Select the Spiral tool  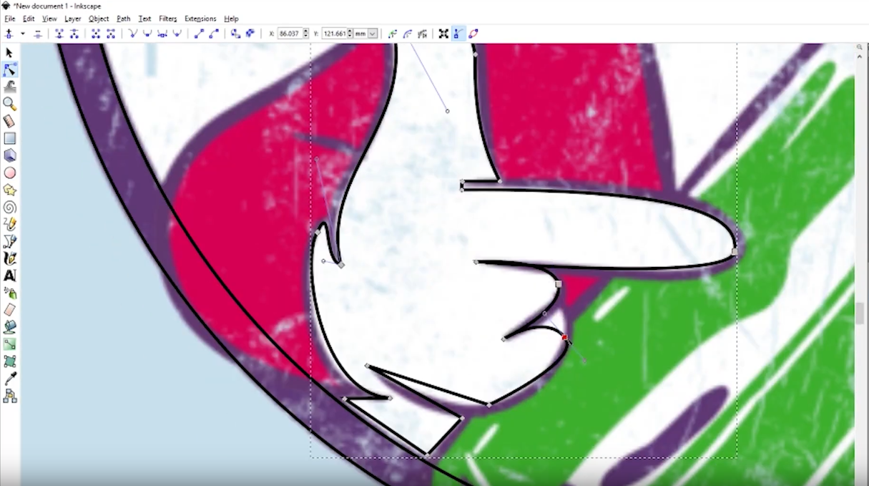[x=9, y=207]
